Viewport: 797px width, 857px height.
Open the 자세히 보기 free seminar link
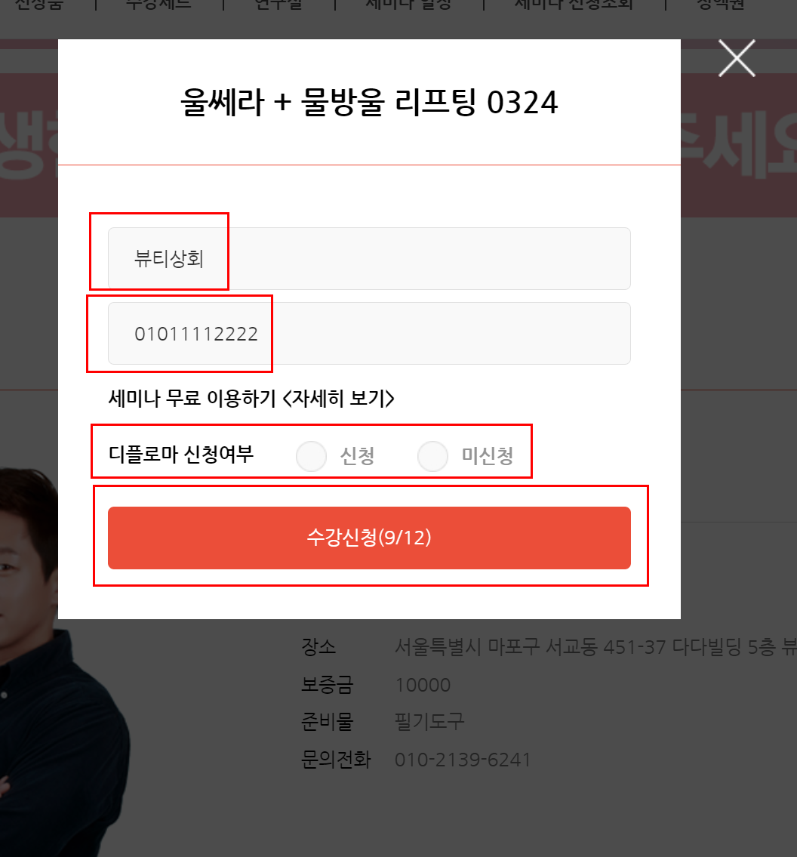[339, 399]
